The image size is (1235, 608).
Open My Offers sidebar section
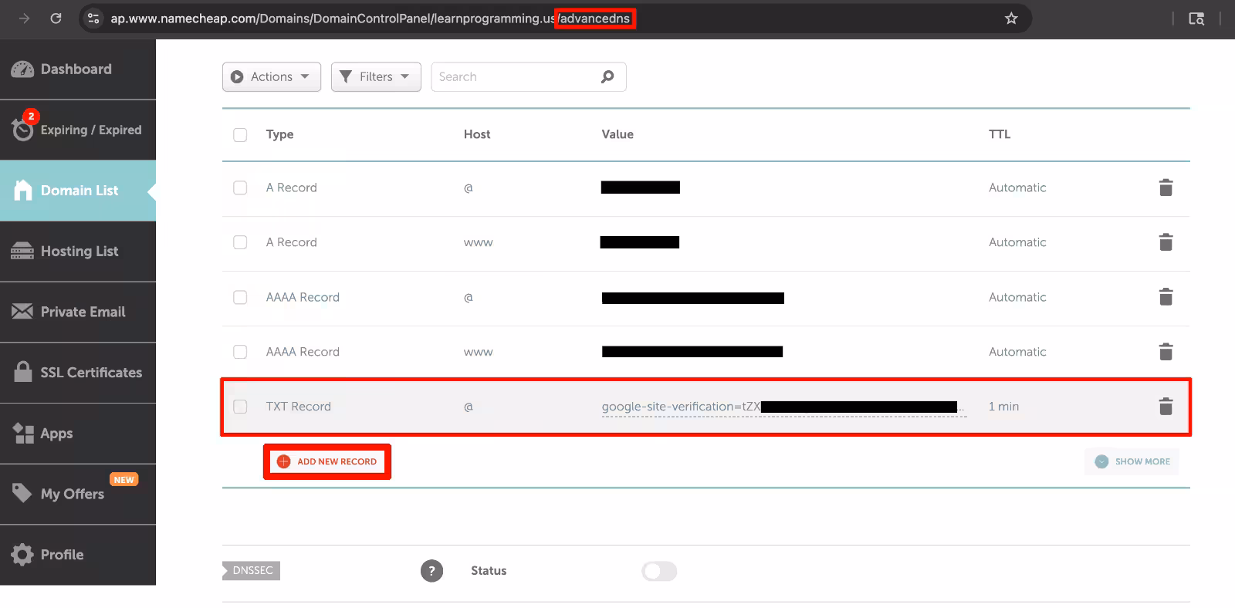77,494
